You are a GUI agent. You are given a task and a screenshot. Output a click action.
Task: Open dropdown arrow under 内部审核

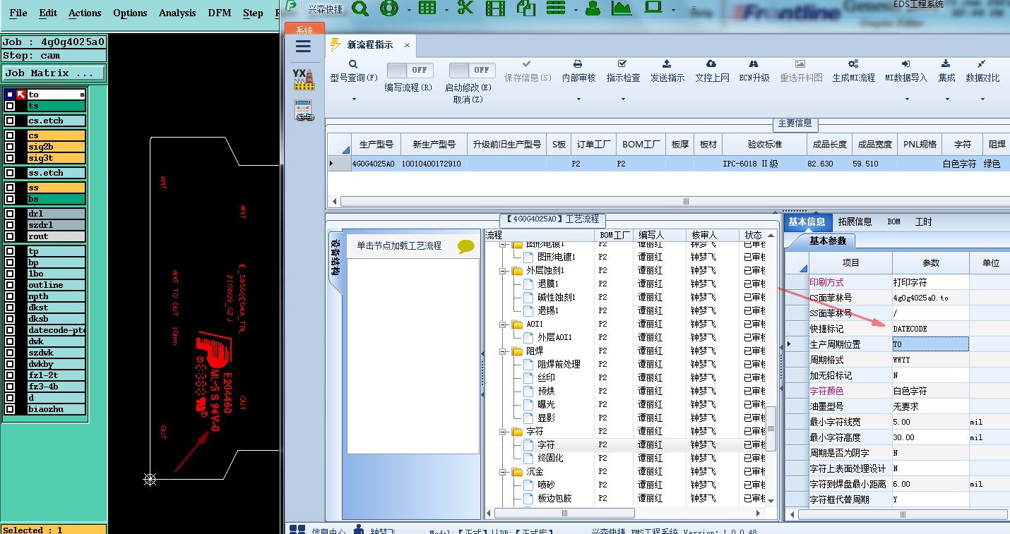pos(578,99)
